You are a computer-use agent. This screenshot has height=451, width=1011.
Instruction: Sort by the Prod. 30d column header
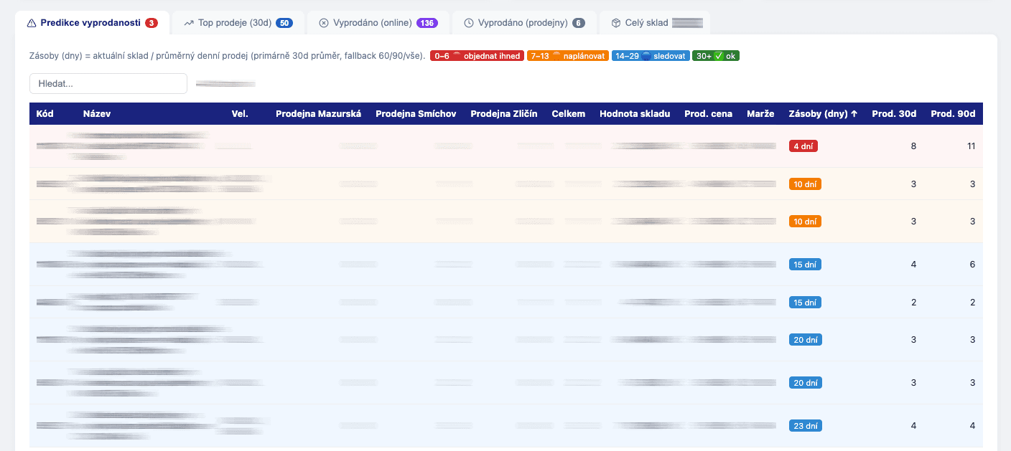[894, 114]
